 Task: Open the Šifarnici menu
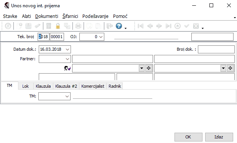pyautogui.click(x=70, y=16)
